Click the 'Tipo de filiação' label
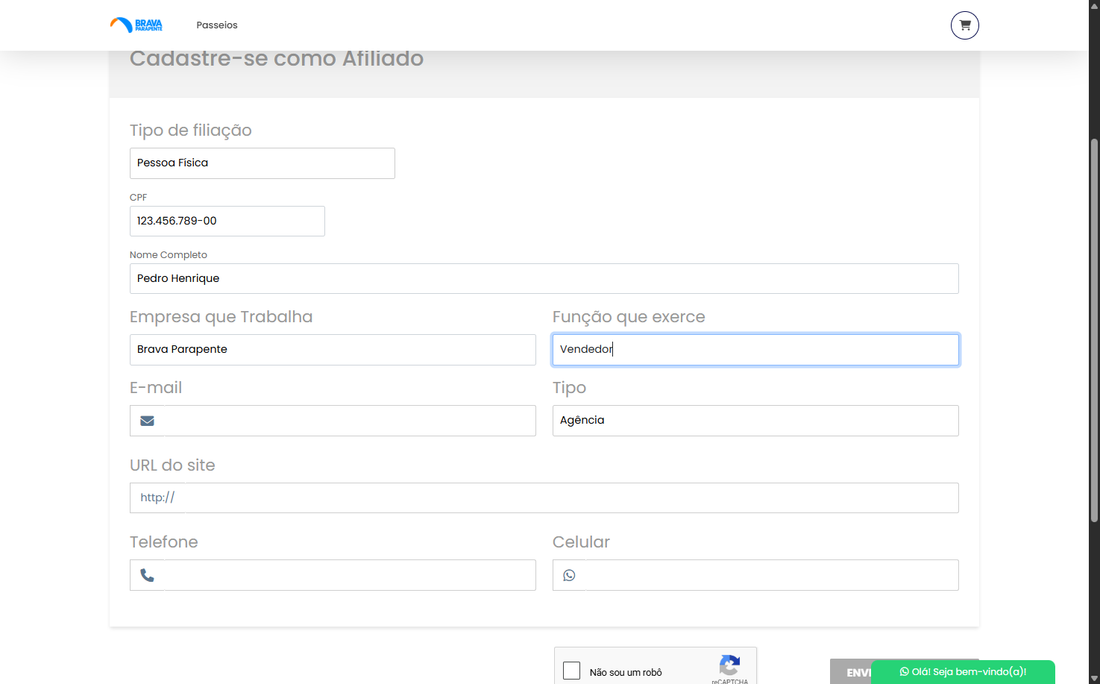This screenshot has height=684, width=1100. point(191,131)
